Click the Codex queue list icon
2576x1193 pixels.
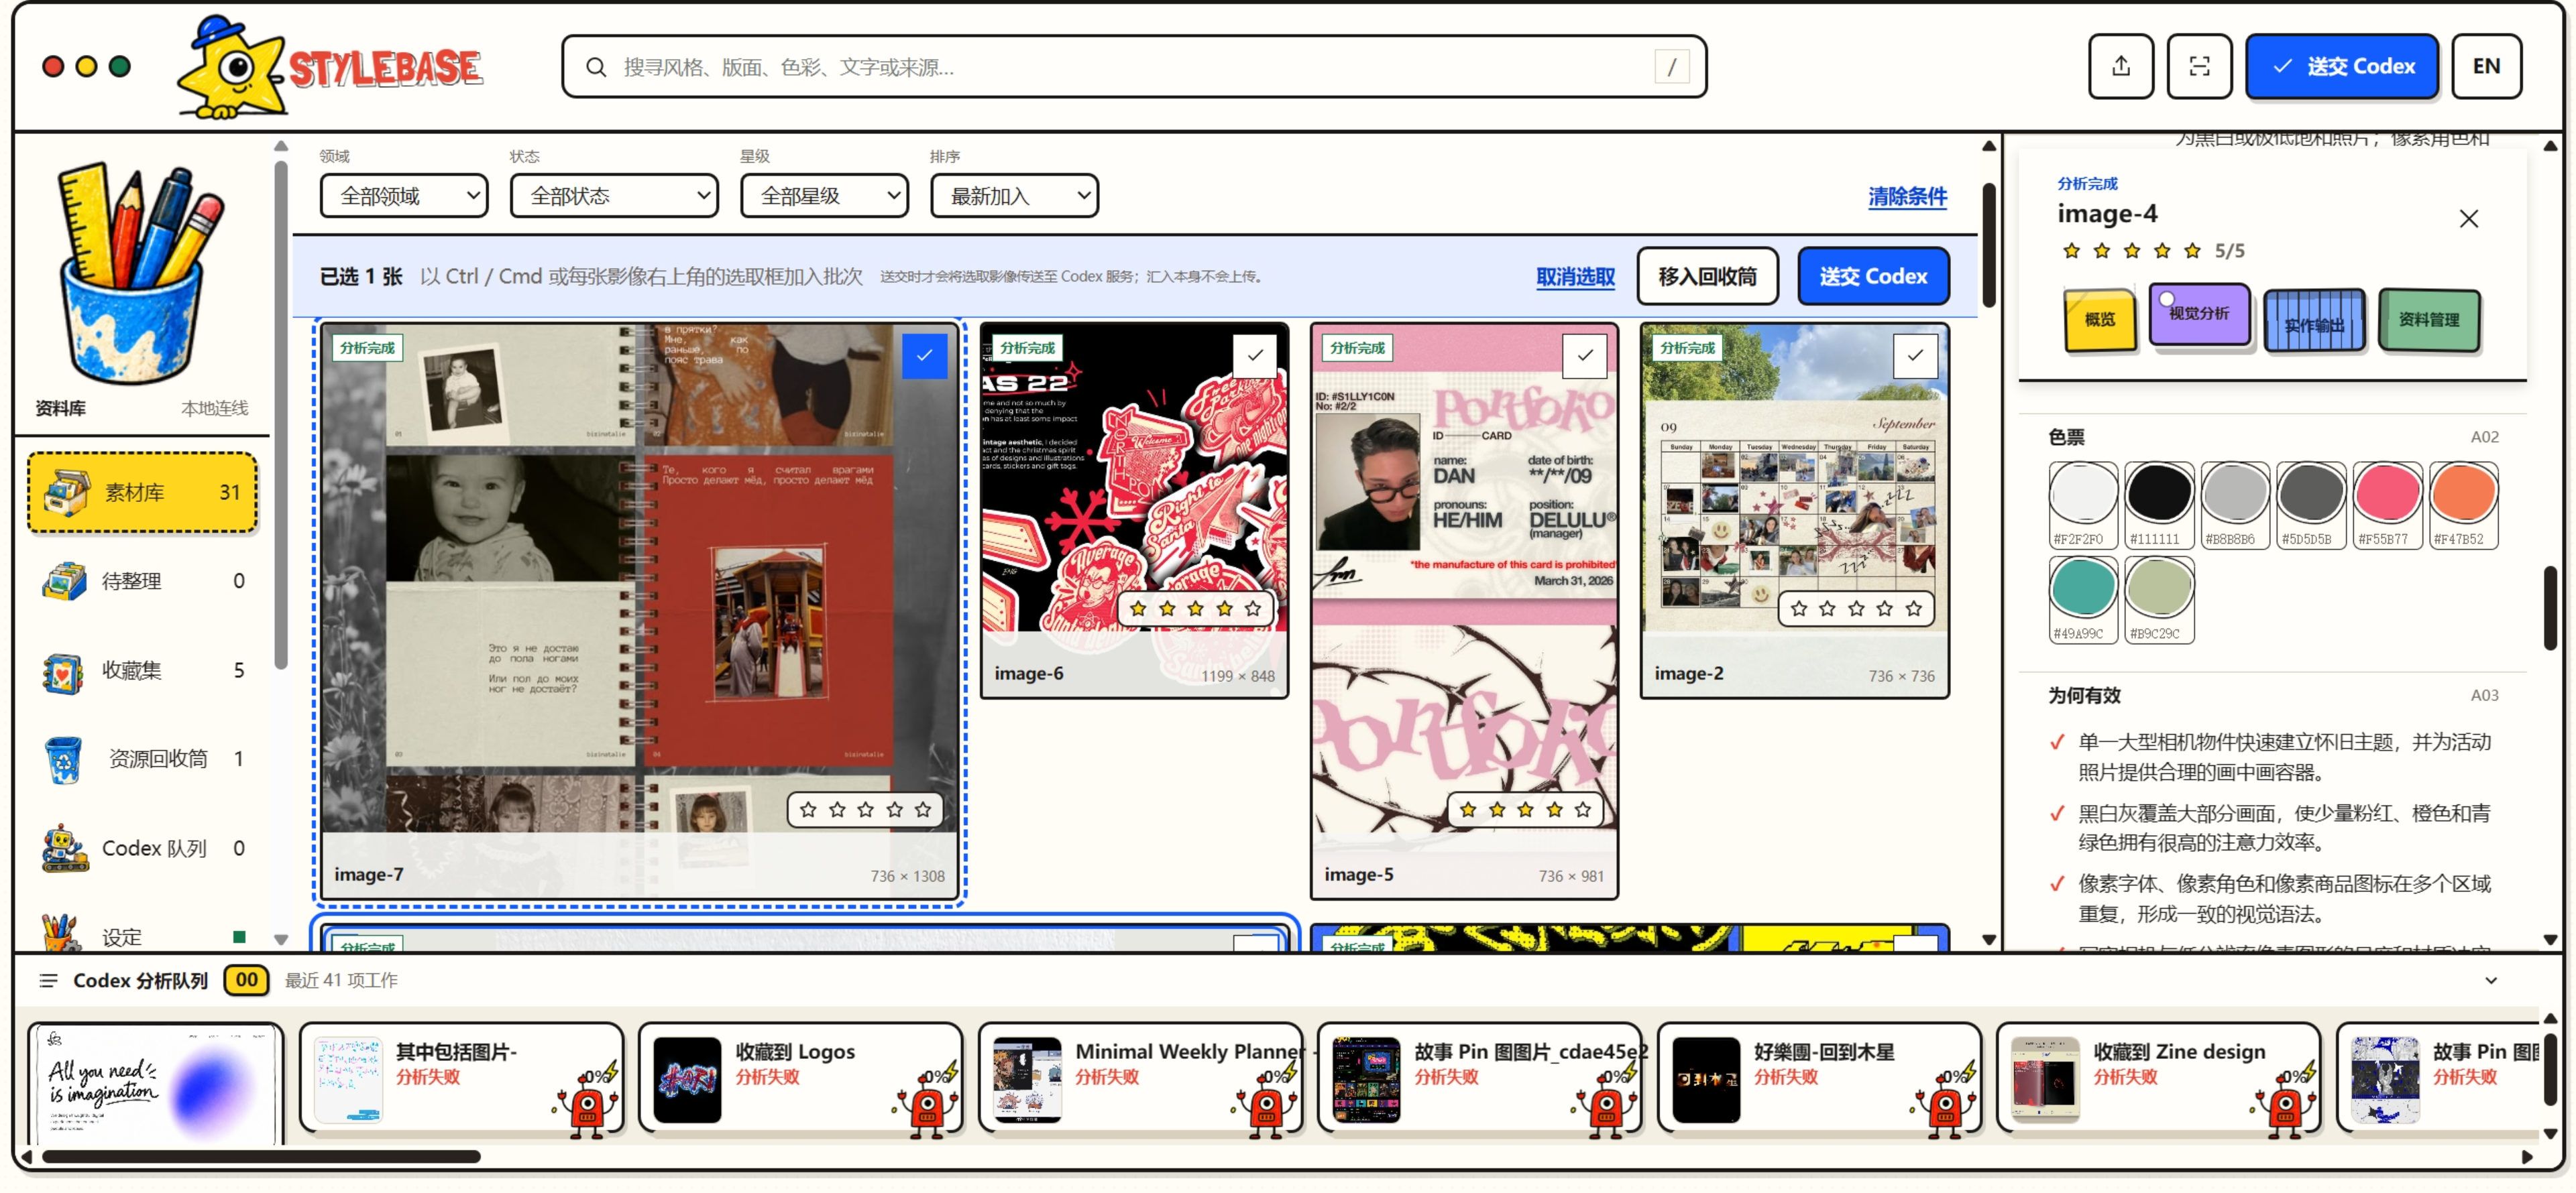pyautogui.click(x=48, y=981)
